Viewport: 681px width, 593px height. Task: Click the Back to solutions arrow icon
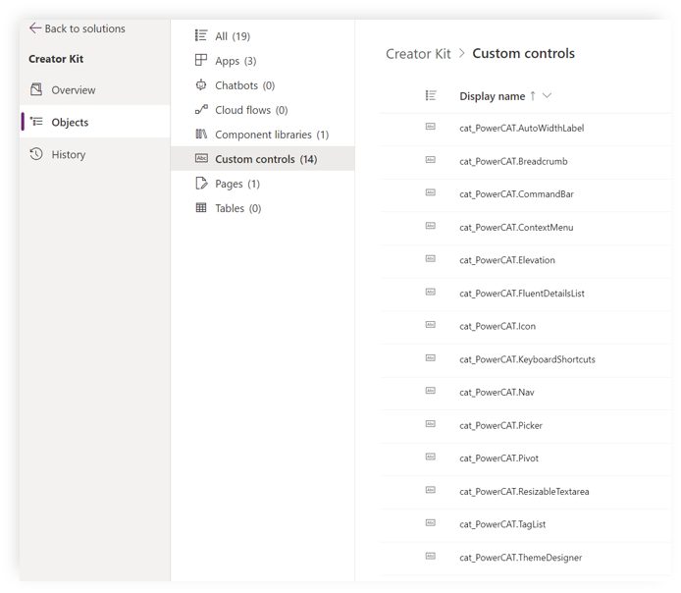click(35, 28)
